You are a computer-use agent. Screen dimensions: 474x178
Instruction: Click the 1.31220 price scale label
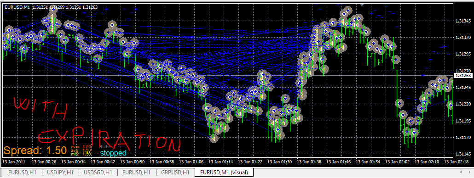(462, 104)
